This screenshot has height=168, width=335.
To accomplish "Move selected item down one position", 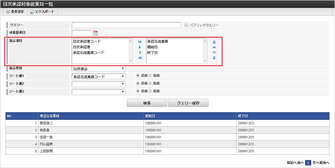I will click(x=214, y=53).
